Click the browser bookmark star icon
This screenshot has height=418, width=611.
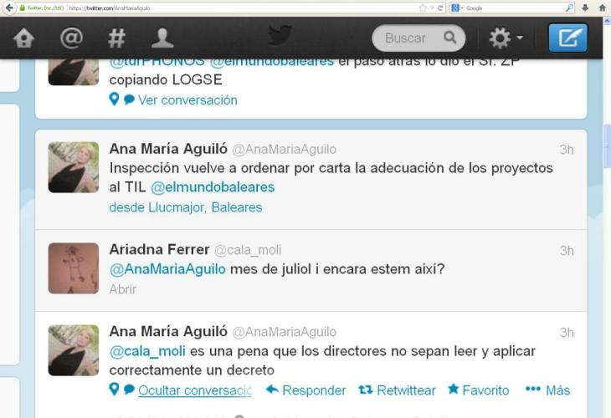point(423,8)
